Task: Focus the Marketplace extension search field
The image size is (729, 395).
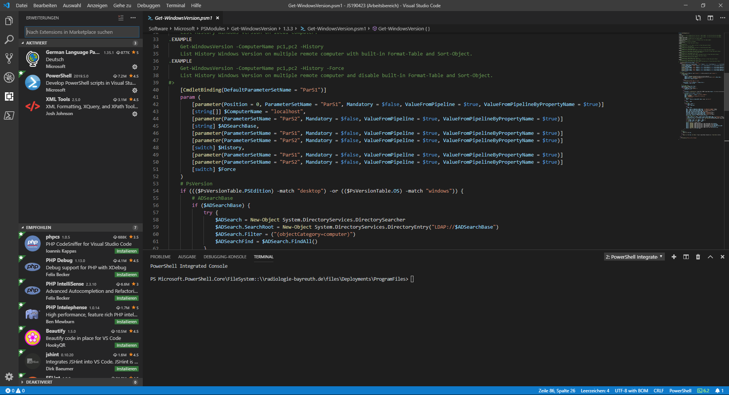Action: coord(82,32)
